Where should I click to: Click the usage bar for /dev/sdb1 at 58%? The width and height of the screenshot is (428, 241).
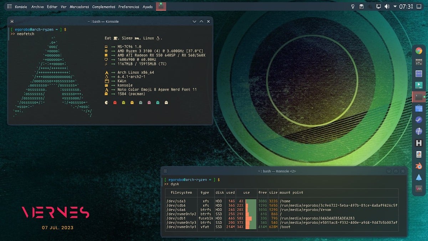(251, 218)
